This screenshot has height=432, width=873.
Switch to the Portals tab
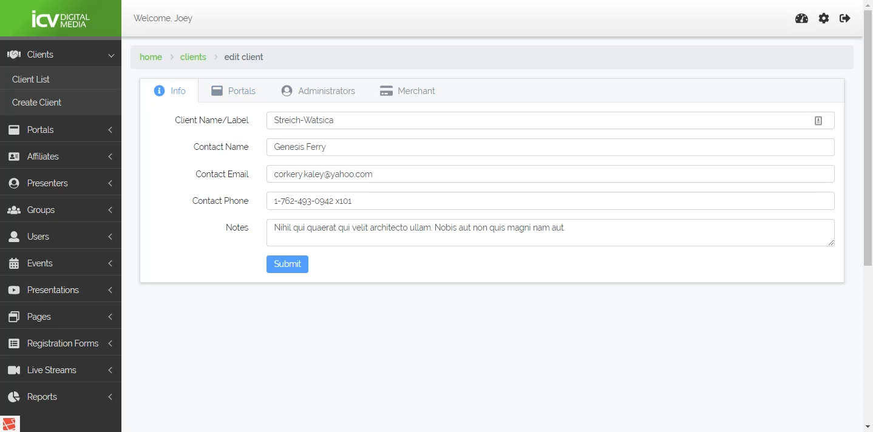coord(234,91)
